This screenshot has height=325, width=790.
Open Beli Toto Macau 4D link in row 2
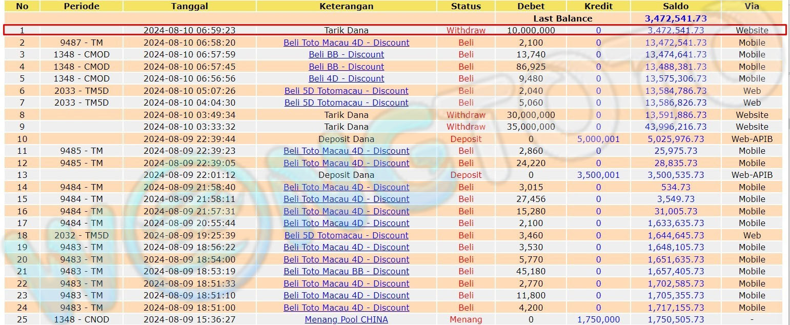point(346,43)
